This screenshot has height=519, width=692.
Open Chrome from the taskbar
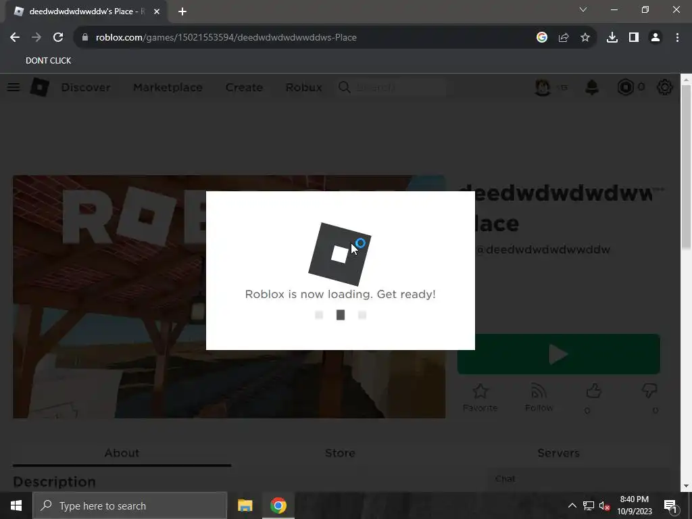[278, 505]
